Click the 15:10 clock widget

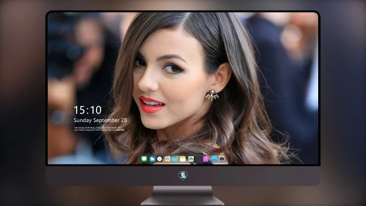pos(87,110)
